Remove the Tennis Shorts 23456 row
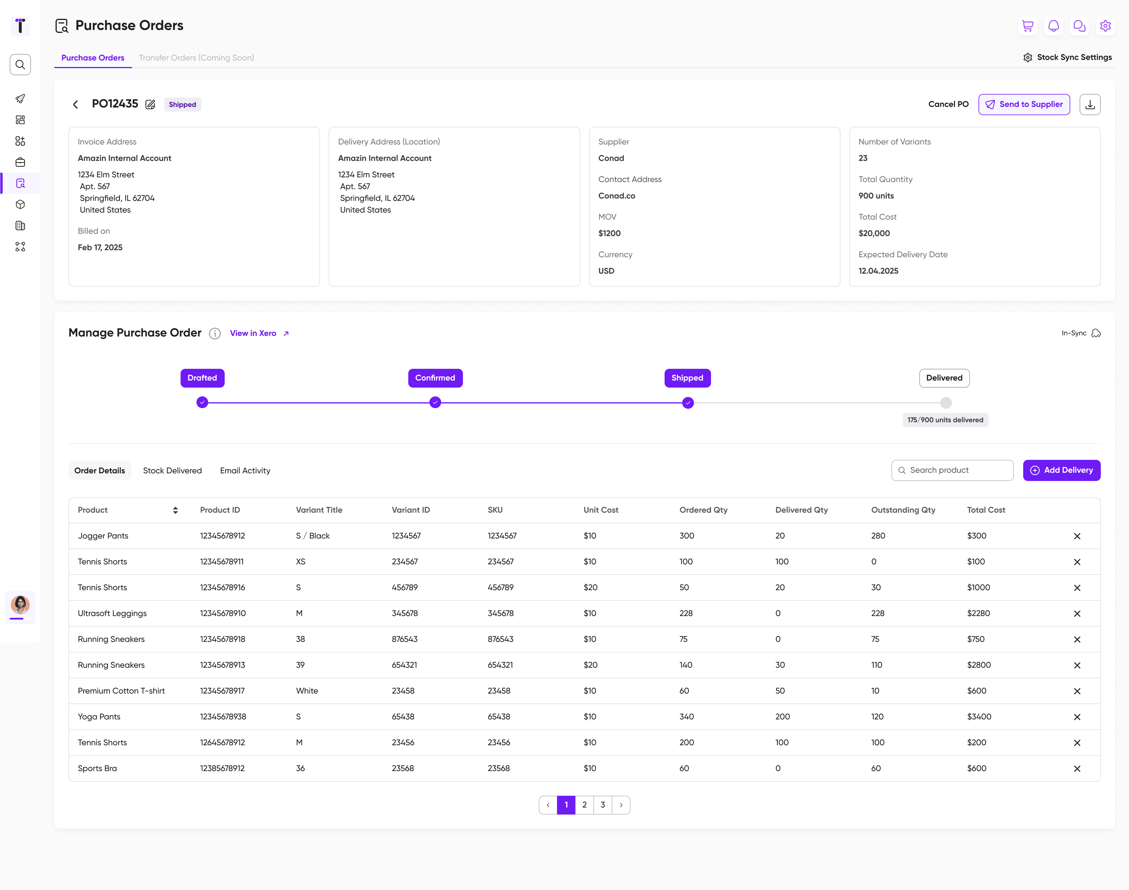 pos(1077,743)
